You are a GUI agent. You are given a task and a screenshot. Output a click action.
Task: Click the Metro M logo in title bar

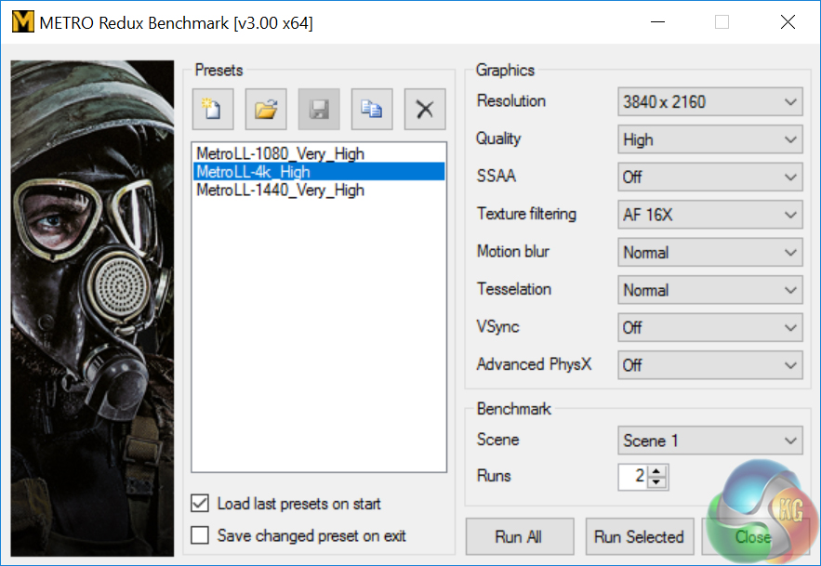20,22
